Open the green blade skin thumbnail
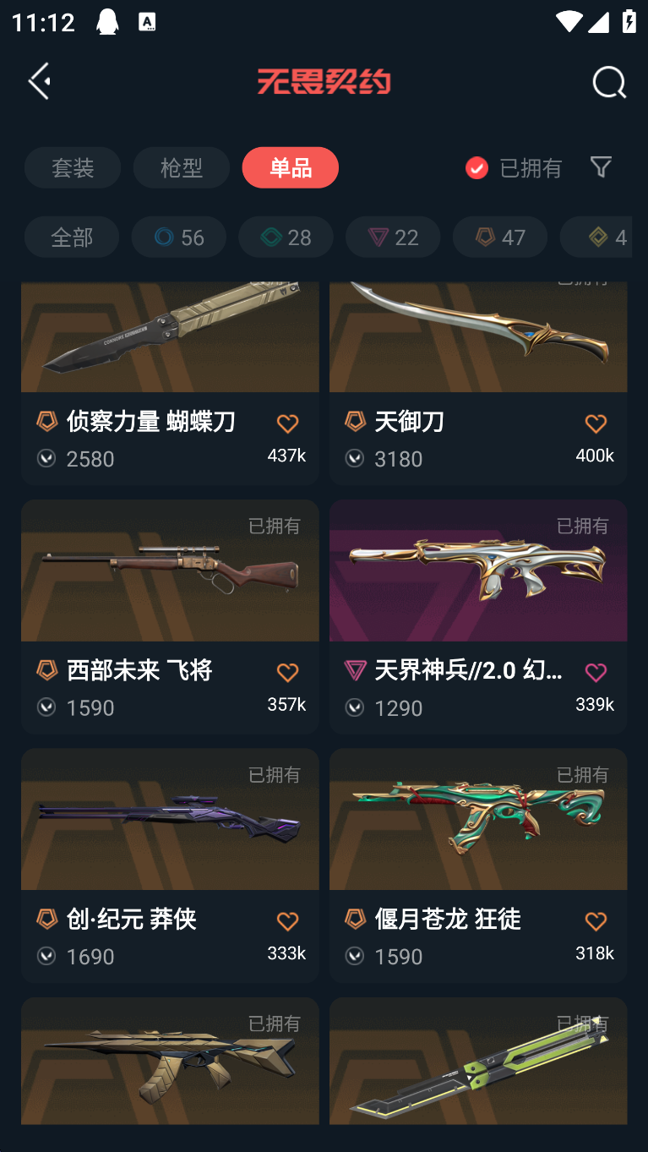This screenshot has height=1152, width=648. [x=478, y=1061]
